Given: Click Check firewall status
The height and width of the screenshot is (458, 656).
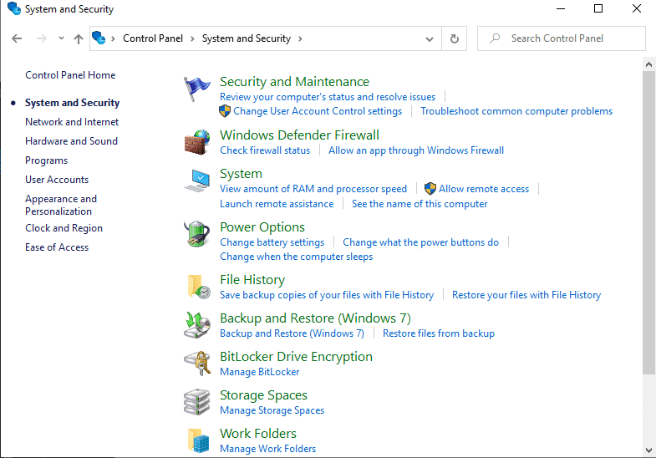Looking at the screenshot, I should [x=265, y=150].
